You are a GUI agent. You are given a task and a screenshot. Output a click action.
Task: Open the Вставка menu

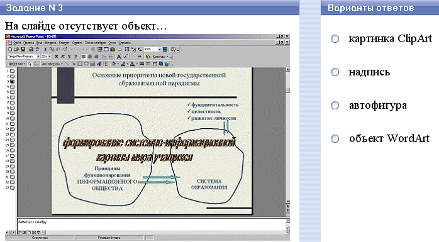click(x=50, y=43)
